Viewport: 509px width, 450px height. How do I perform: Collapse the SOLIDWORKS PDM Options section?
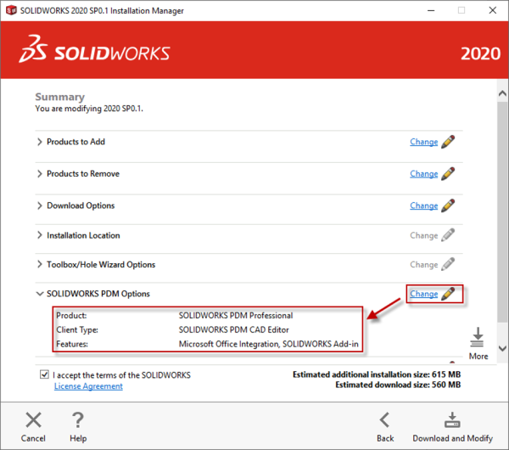(x=40, y=294)
